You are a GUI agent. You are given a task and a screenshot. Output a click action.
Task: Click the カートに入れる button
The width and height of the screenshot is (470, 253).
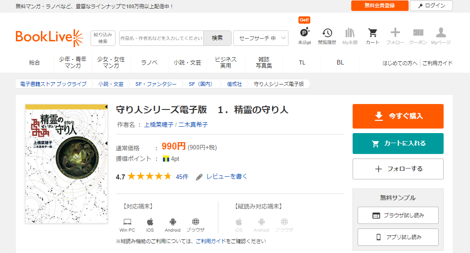coord(398,144)
